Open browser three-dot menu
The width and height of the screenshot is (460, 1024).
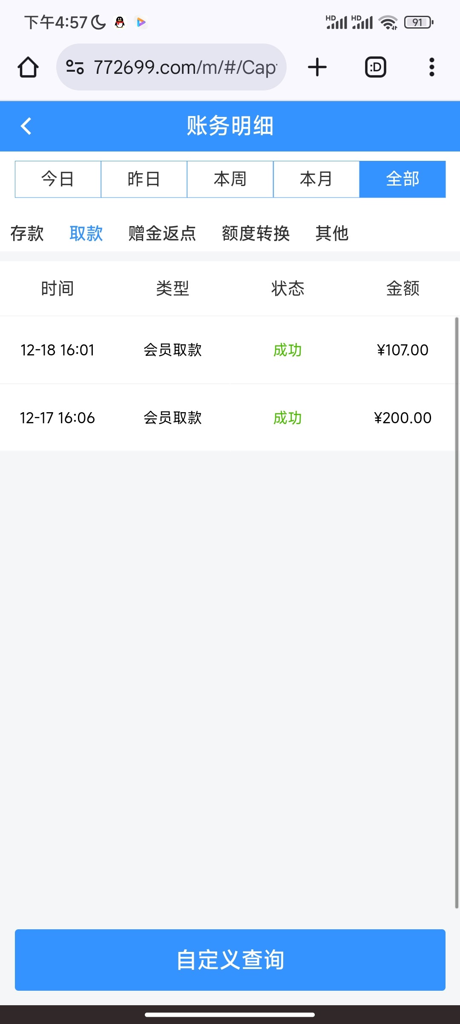431,67
